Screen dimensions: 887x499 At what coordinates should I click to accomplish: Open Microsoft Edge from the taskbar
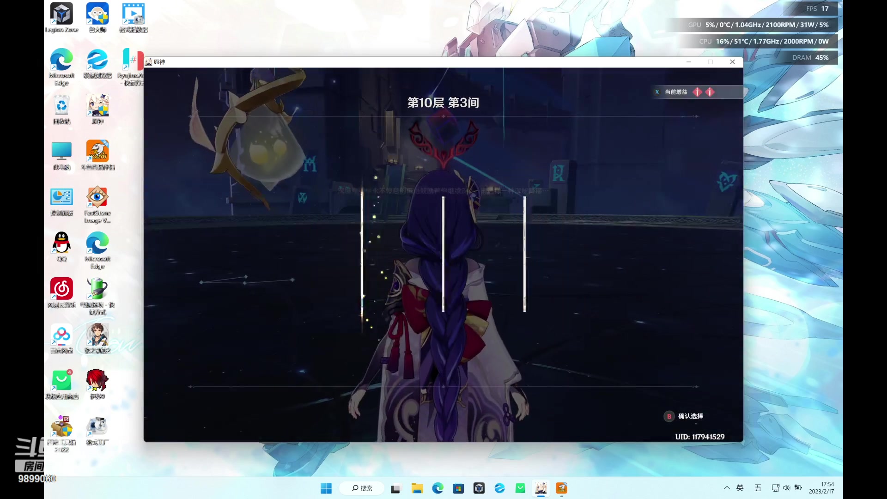click(x=437, y=488)
